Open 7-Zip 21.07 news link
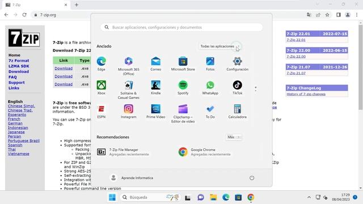The image size is (363, 204). (296, 73)
